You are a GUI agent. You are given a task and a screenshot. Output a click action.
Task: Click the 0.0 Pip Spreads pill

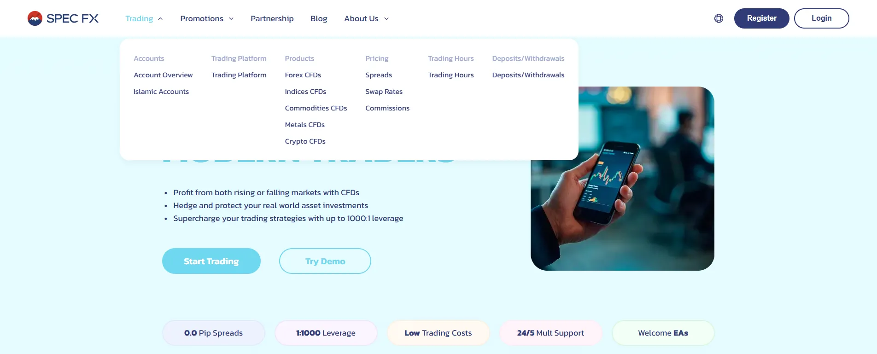(x=214, y=333)
